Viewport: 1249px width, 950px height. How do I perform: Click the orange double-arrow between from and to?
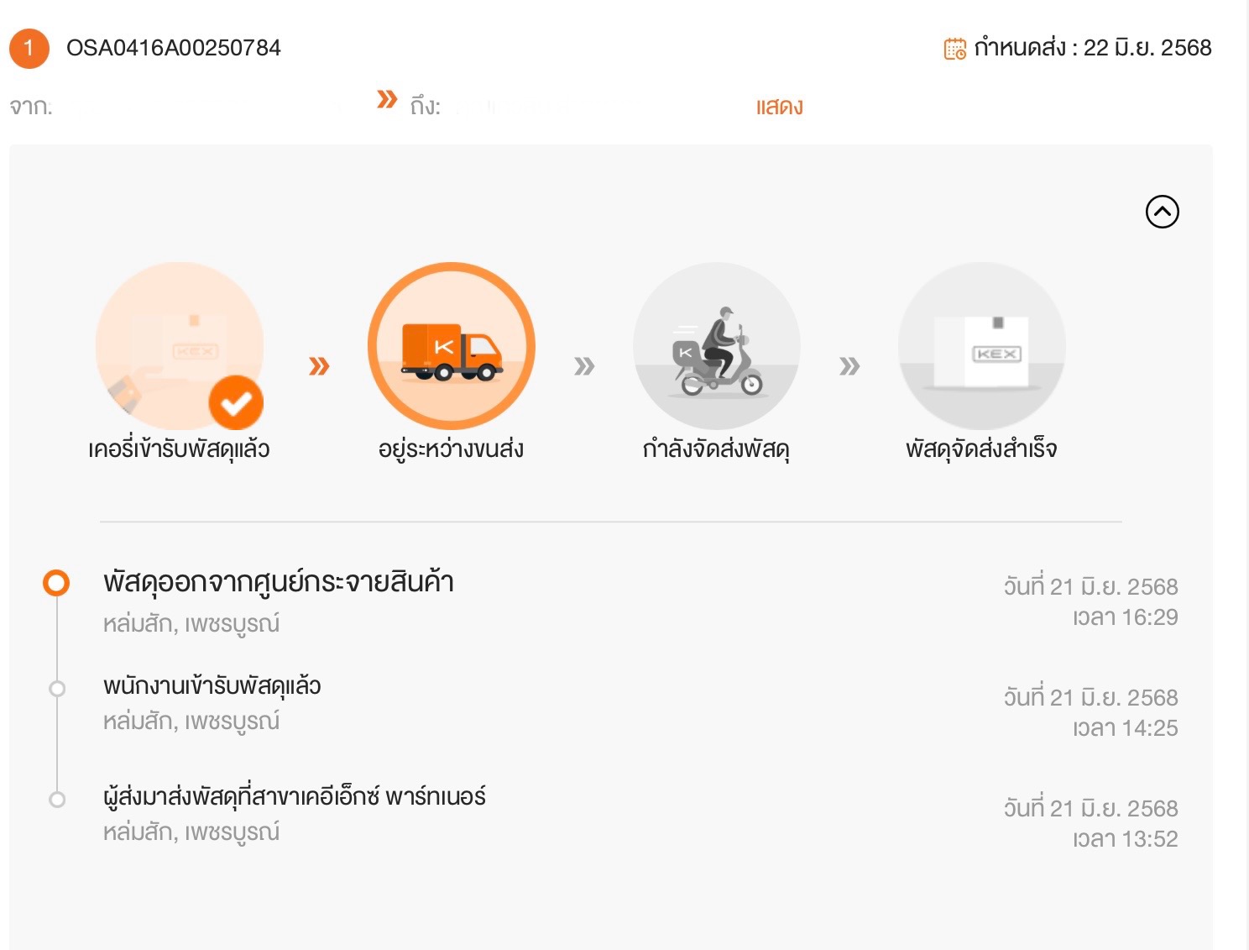coord(387,99)
